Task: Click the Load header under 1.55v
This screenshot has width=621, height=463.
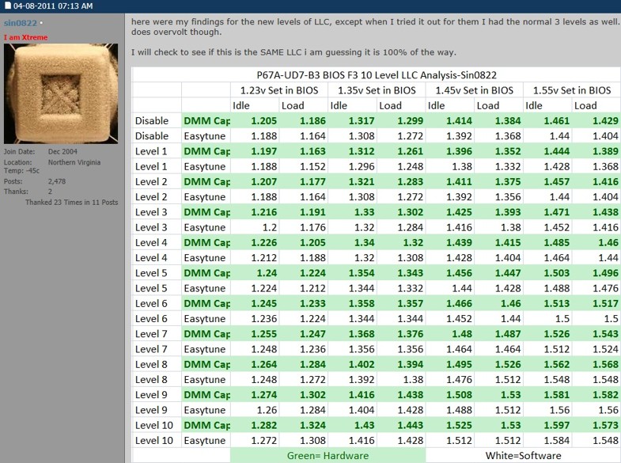Action: coord(585,106)
